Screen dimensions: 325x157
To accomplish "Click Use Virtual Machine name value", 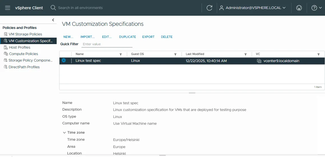I will 135,124.
